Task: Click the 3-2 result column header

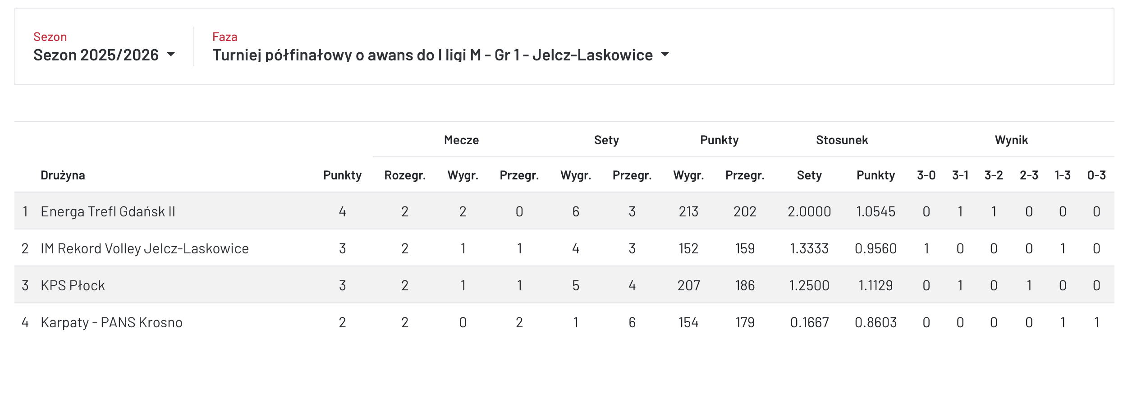Action: 994,175
